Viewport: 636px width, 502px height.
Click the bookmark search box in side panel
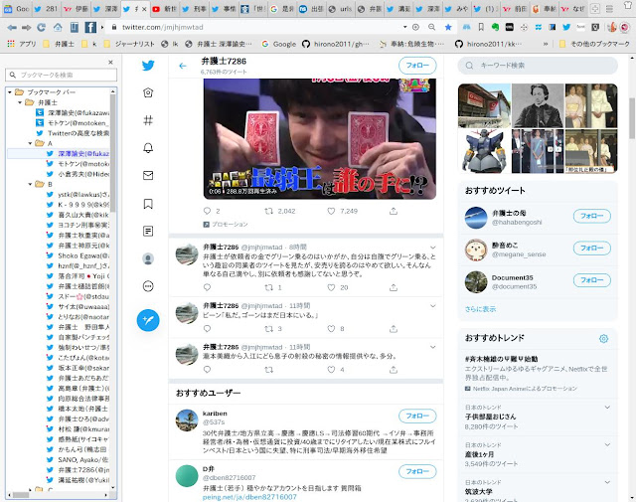62,75
